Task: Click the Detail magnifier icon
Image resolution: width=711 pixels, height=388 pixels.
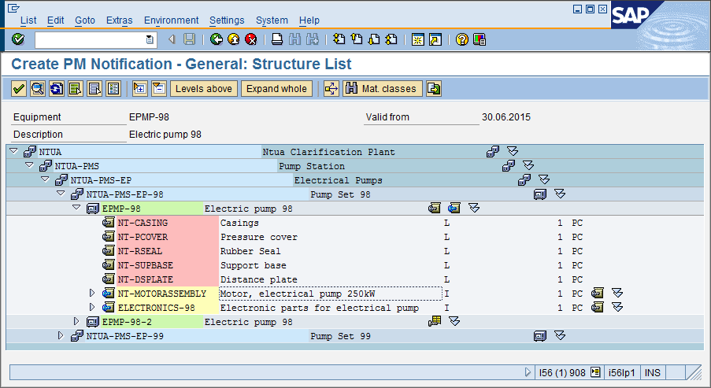Action: (38, 88)
